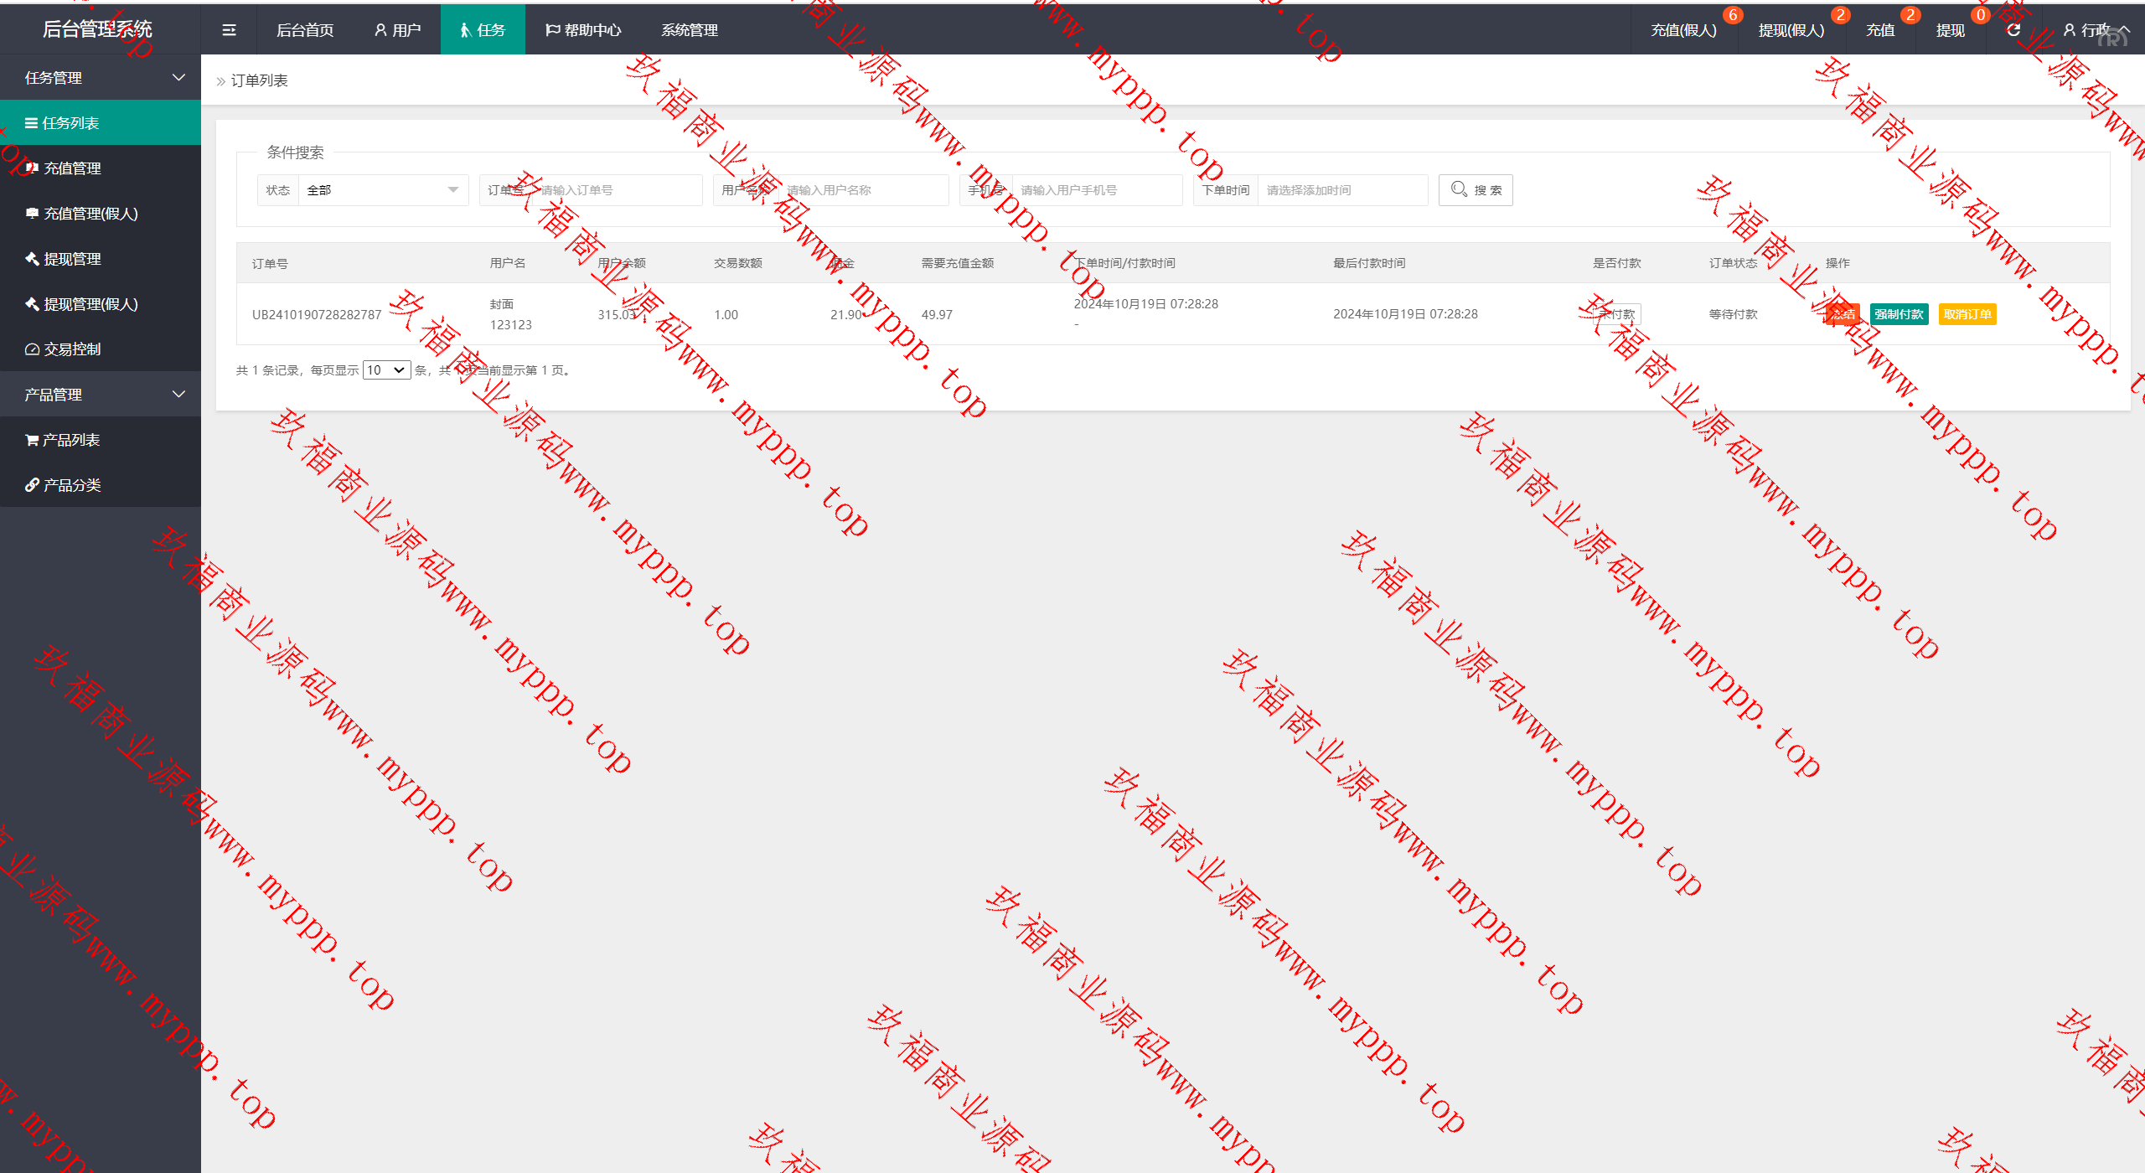
Task: Click the 充值管理(假人) sidebar icon
Action: pos(32,214)
